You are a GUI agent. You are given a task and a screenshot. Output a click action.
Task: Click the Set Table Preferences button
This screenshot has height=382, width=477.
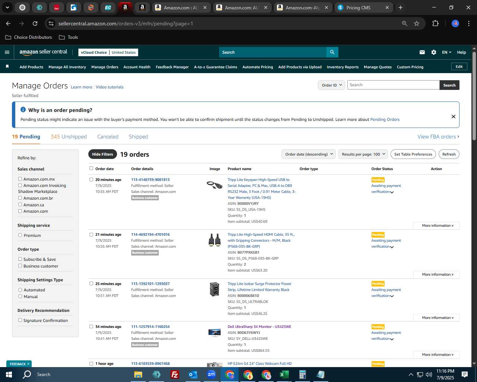tap(413, 154)
